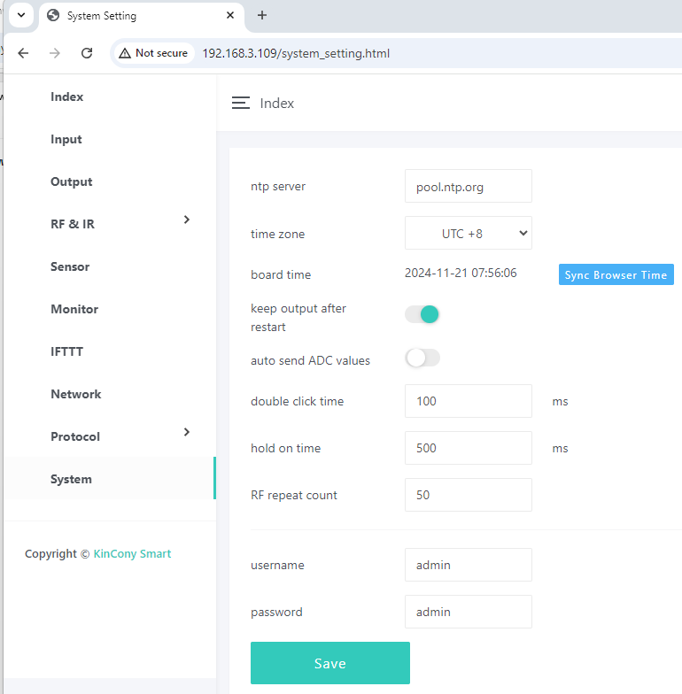The height and width of the screenshot is (694, 682).
Task: Go to the Sensor sidebar item
Action: (70, 266)
